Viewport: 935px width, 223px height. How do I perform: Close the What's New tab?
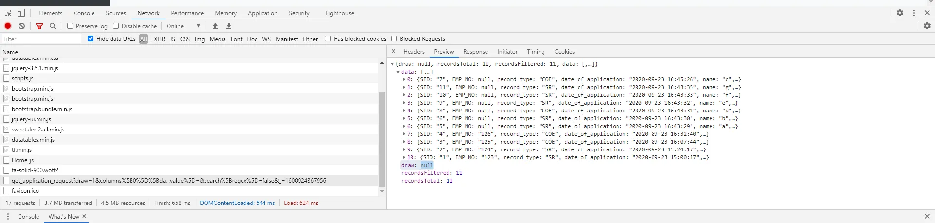84,216
